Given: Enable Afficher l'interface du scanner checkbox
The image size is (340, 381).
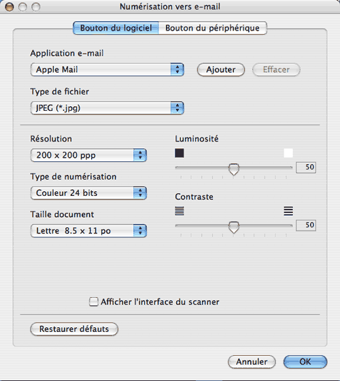Looking at the screenshot, I should point(94,302).
